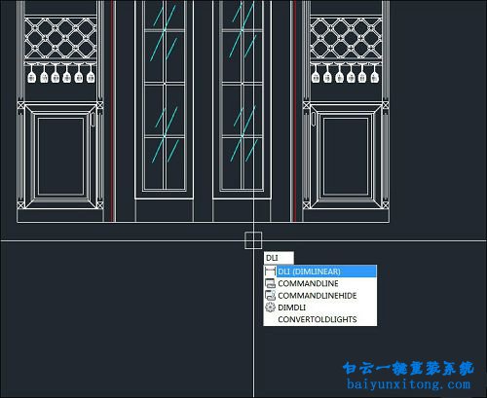Select the right lower cabinet door panel

coord(346,157)
